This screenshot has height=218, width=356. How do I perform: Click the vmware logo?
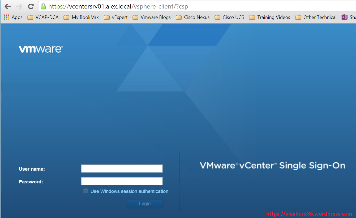coord(41,49)
